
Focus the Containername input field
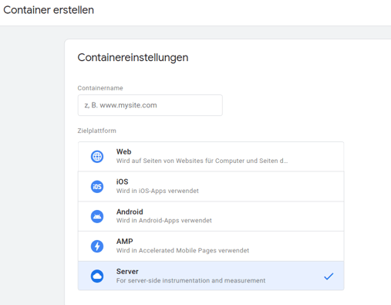pyautogui.click(x=150, y=105)
